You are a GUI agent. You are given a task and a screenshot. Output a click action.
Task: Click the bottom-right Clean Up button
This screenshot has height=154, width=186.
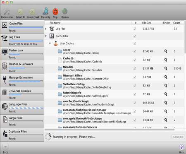point(178,137)
